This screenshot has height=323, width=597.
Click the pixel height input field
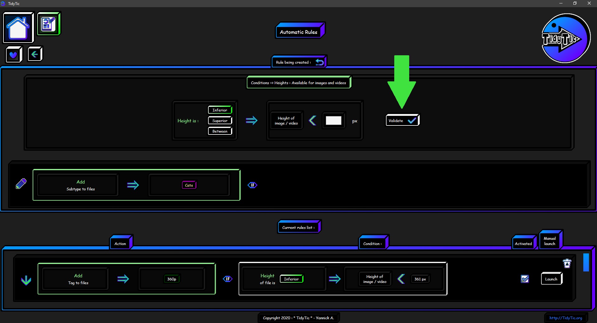point(333,121)
